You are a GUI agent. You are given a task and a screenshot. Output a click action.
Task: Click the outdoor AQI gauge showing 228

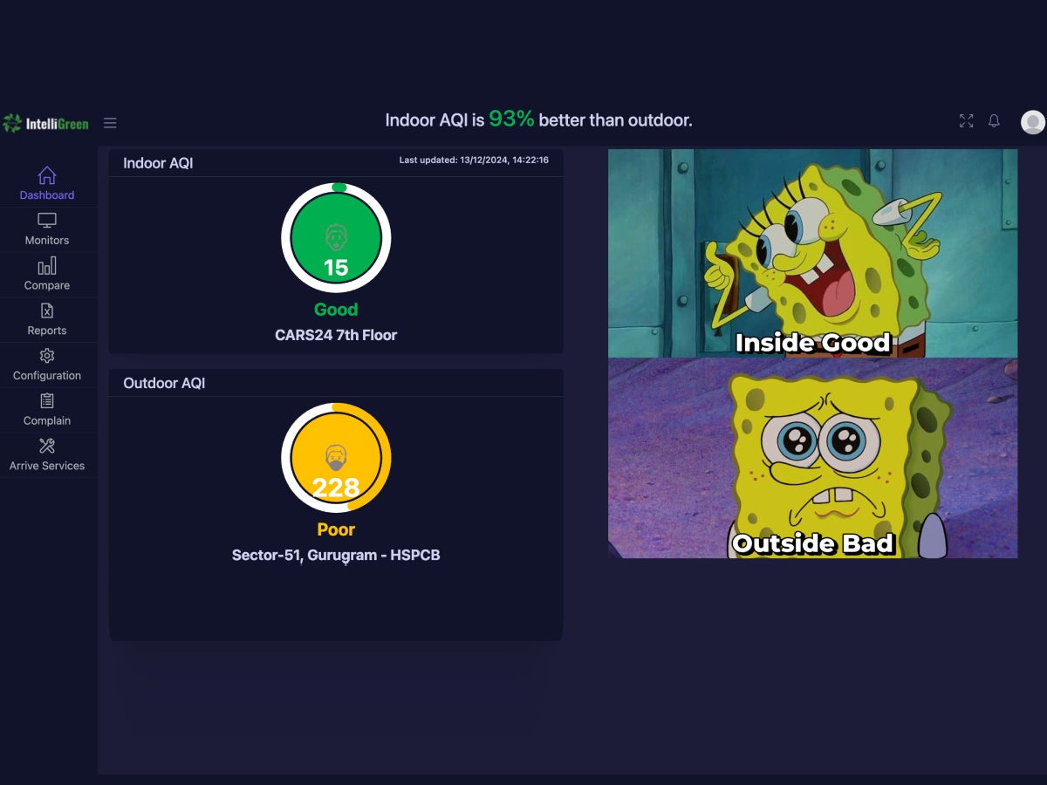336,458
